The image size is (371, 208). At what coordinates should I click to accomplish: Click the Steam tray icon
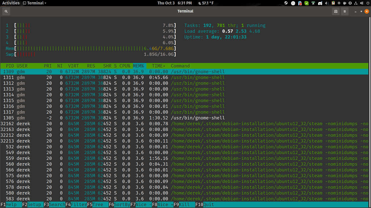pyautogui.click(x=286, y=3)
